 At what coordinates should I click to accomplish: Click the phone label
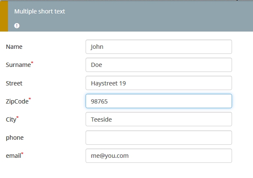pyautogui.click(x=15, y=138)
